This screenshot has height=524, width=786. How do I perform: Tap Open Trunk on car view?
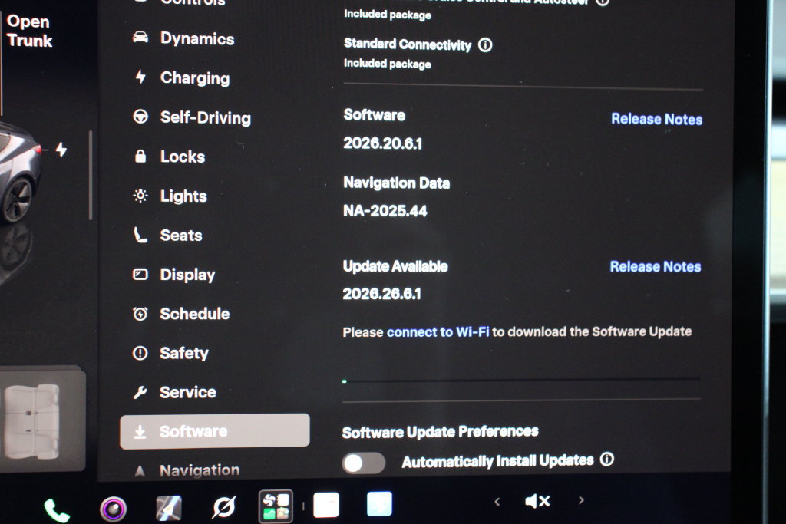click(x=28, y=31)
